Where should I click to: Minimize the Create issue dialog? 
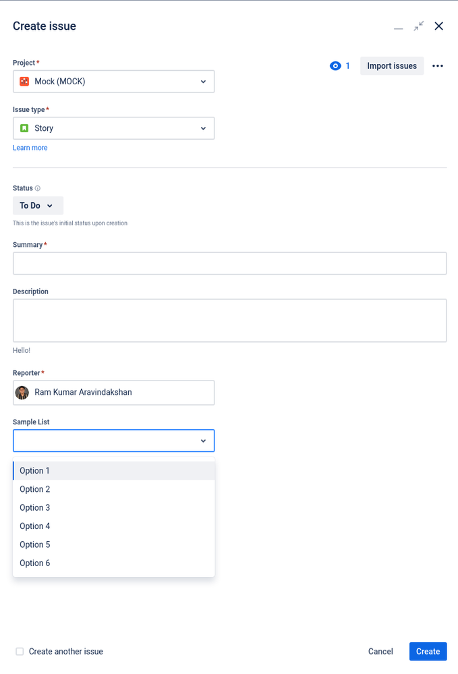coord(398,26)
